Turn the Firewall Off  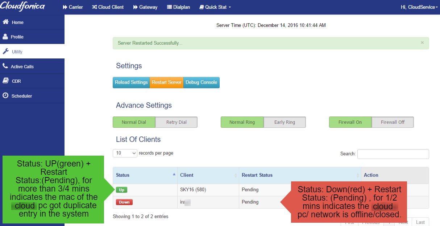[392, 122]
